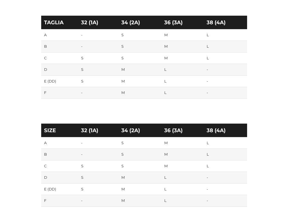286x223 pixels.
Task: Click row F label in TAGLIA table
Action: click(x=45, y=93)
